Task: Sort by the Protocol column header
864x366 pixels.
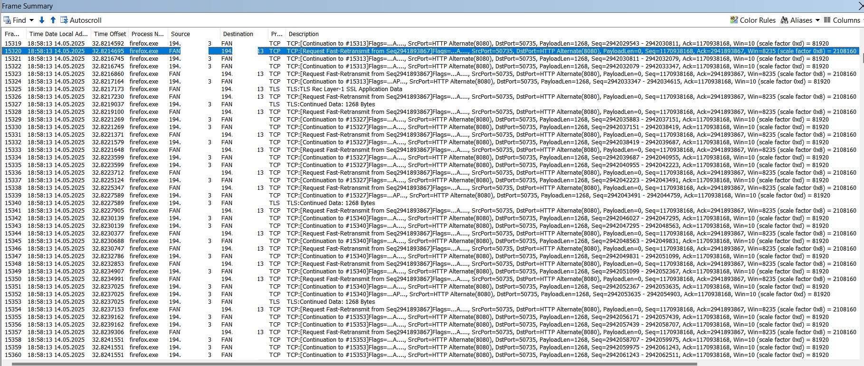Action: pyautogui.click(x=276, y=34)
